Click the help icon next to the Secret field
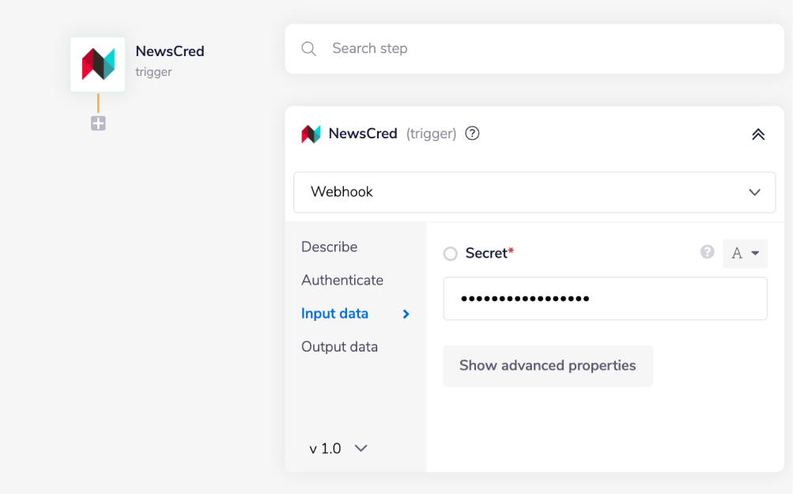This screenshot has height=494, width=793. coord(706,251)
